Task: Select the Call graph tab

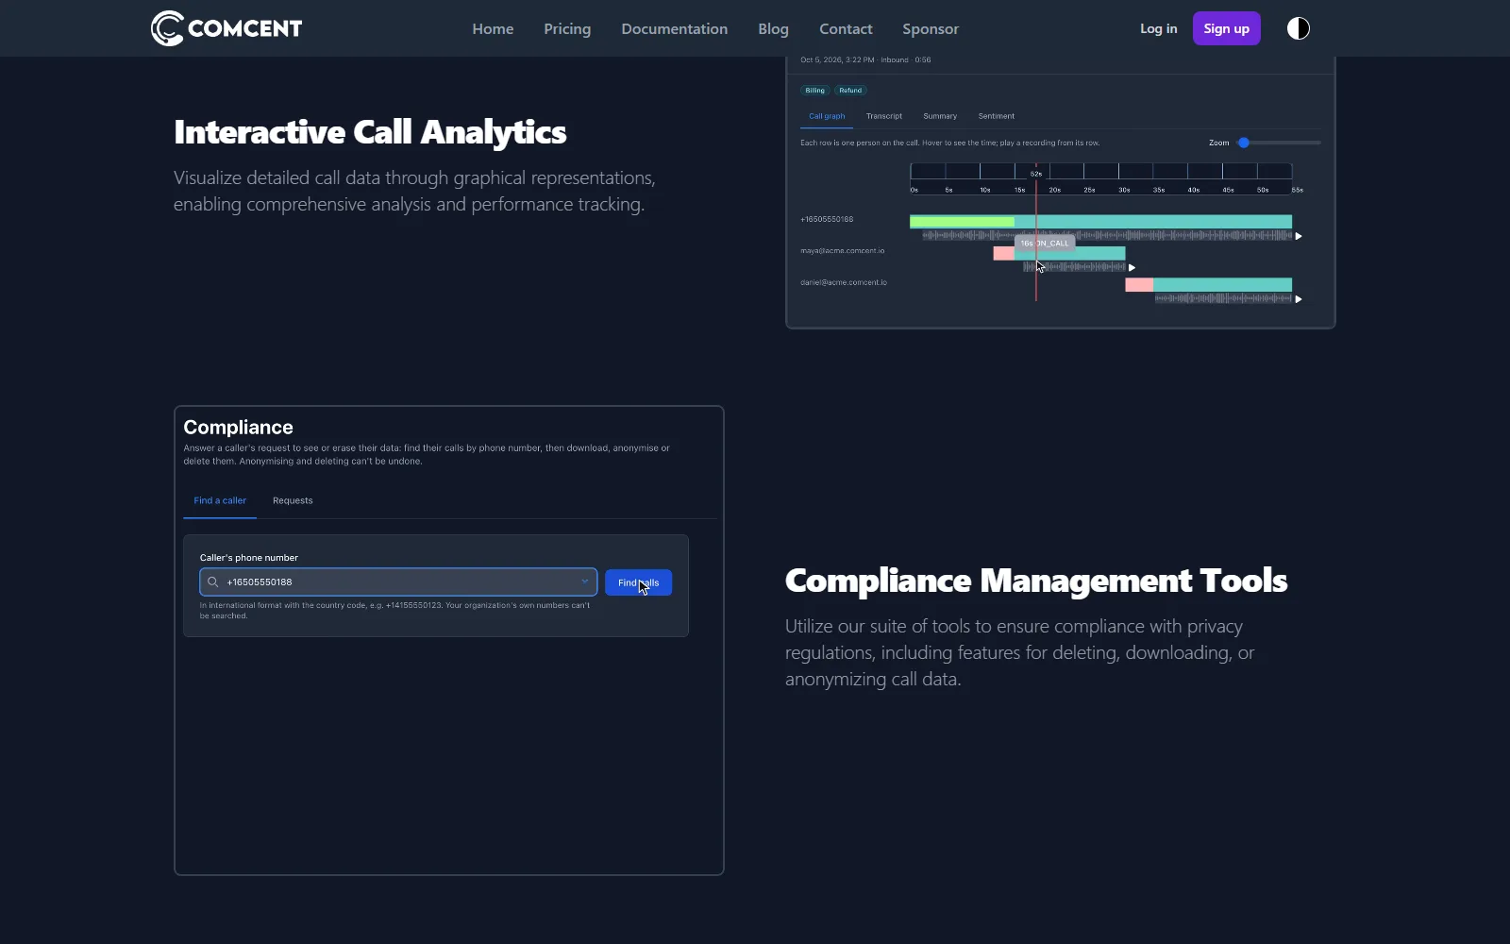Action: coord(827,116)
